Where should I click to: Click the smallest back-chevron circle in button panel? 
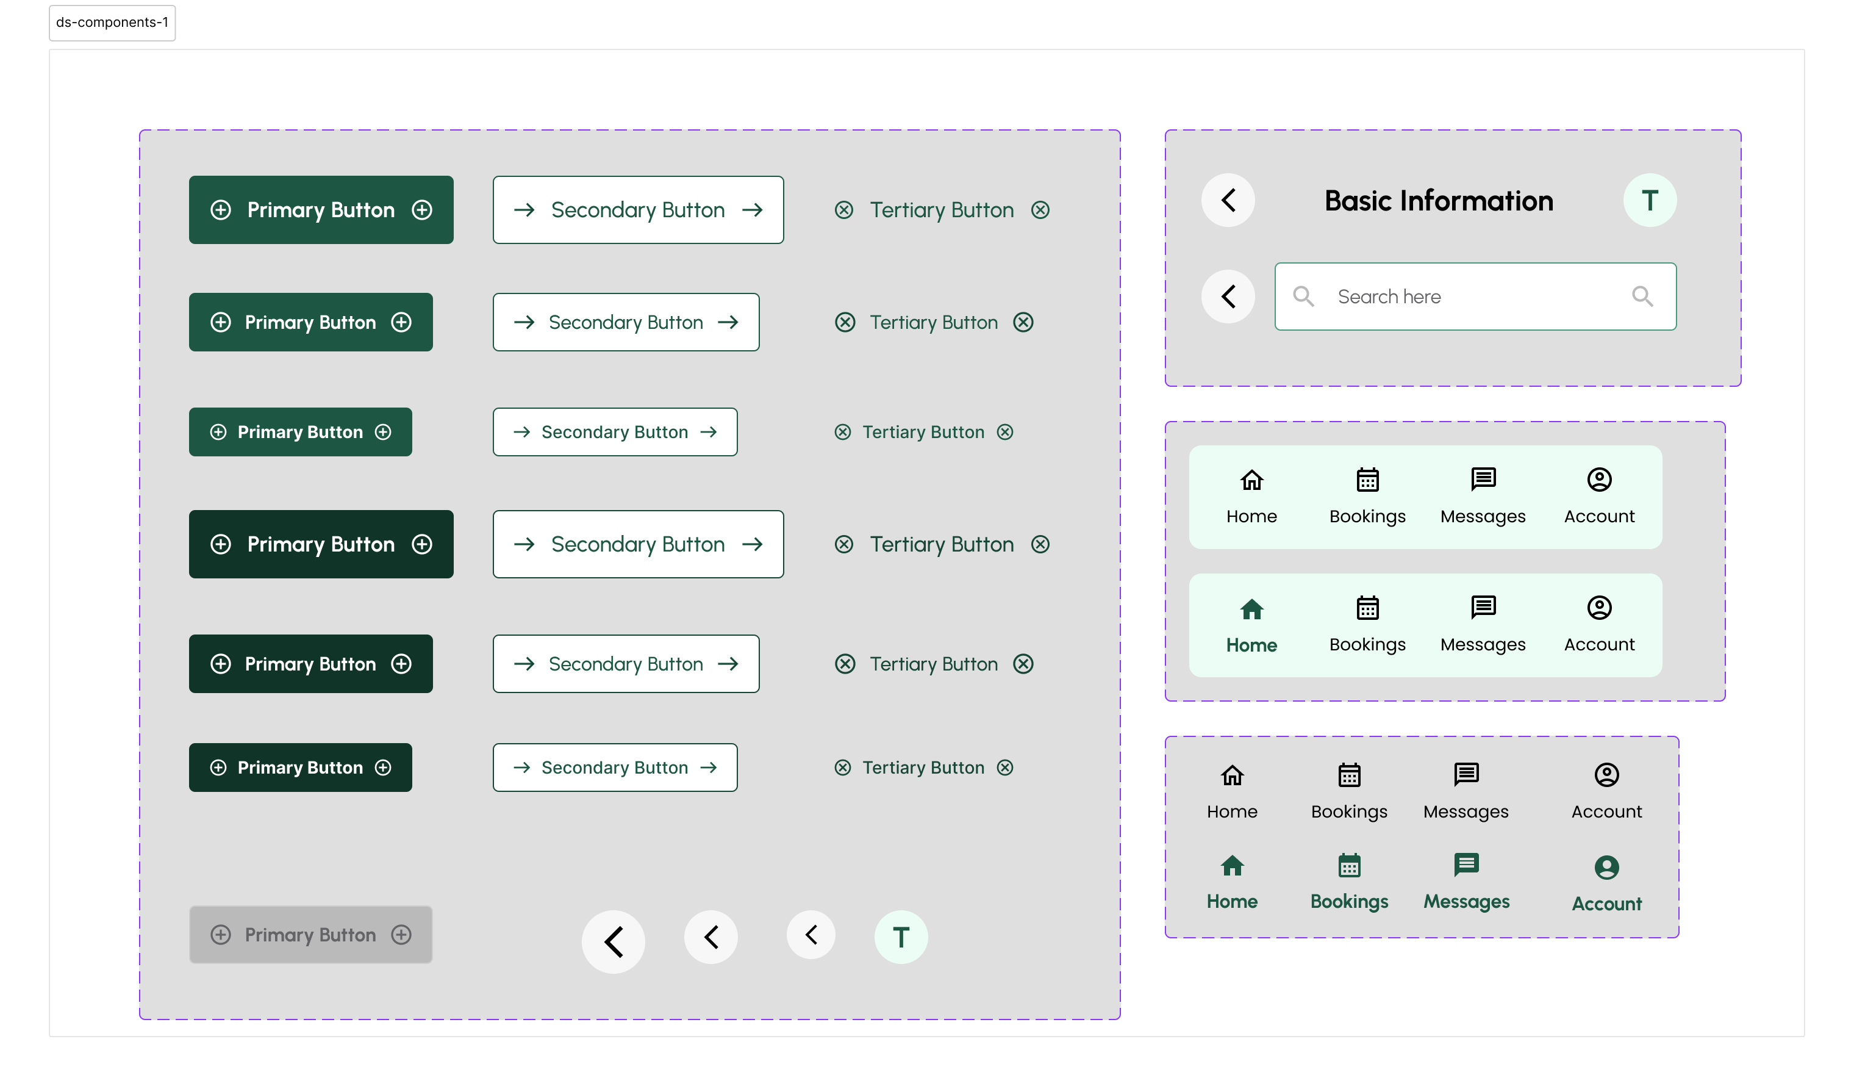point(811,935)
